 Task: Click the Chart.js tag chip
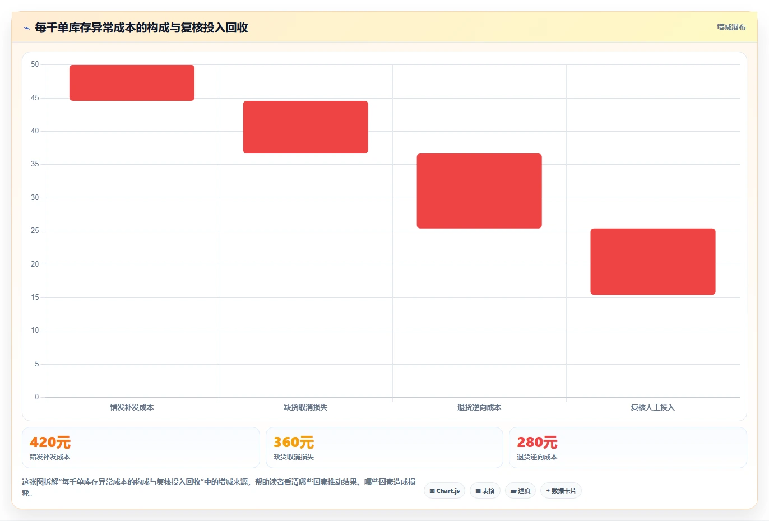444,491
